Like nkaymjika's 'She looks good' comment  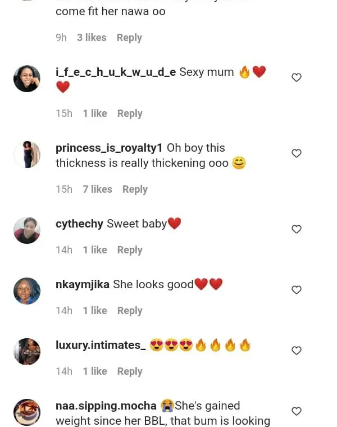tap(297, 290)
